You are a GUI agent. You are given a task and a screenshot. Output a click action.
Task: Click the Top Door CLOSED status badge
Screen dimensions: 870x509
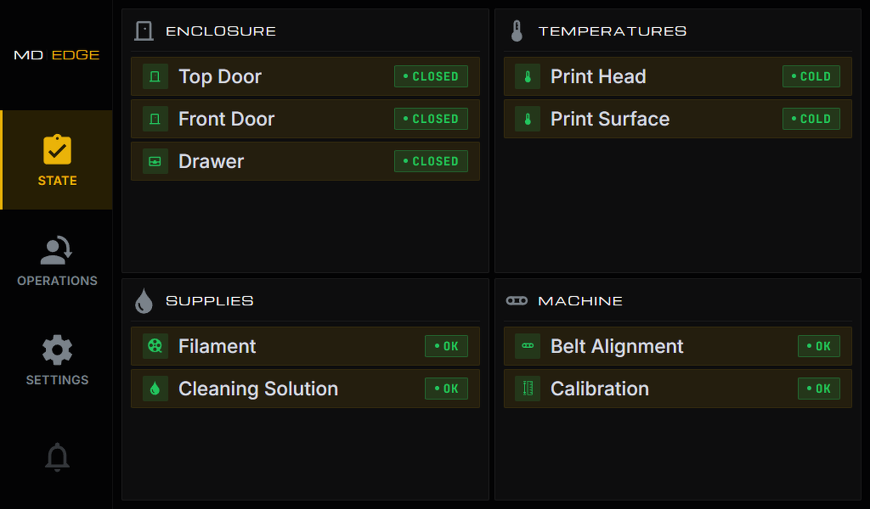pos(431,77)
